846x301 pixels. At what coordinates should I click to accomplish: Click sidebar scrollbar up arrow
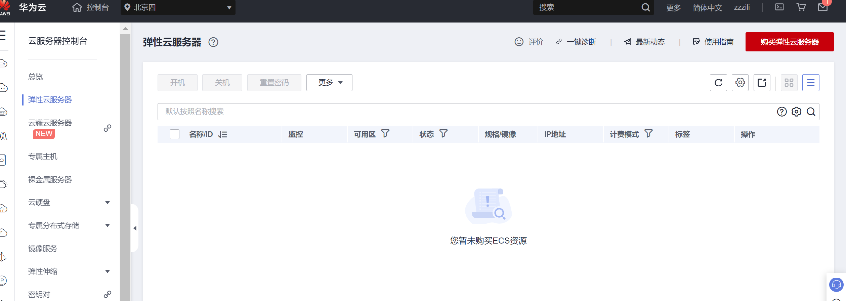pos(125,29)
